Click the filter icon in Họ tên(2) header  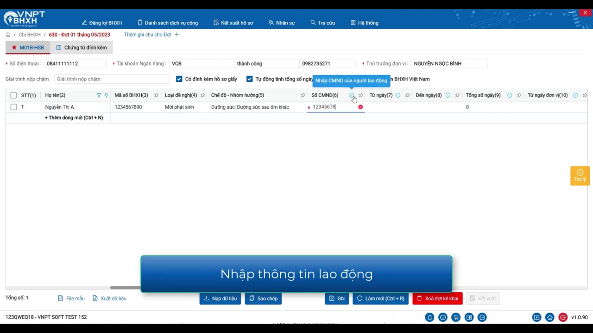click(99, 95)
